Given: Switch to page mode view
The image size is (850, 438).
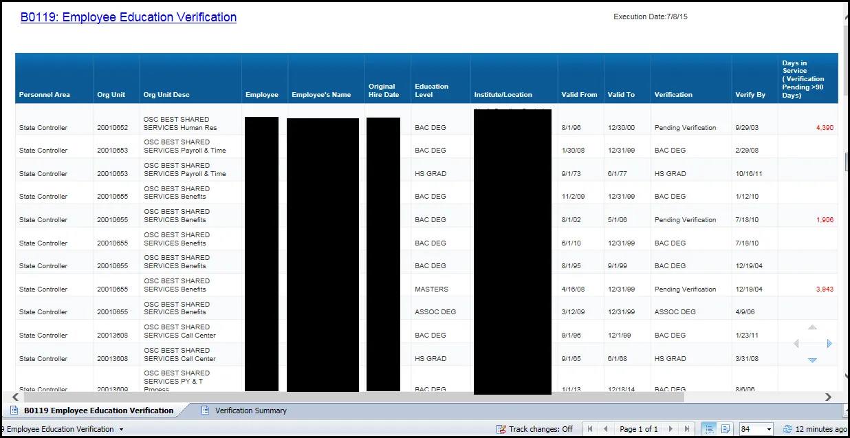Looking at the screenshot, I should pyautogui.click(x=725, y=429).
